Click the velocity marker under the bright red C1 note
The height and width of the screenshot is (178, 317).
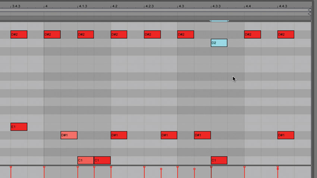pyautogui.click(x=94, y=167)
